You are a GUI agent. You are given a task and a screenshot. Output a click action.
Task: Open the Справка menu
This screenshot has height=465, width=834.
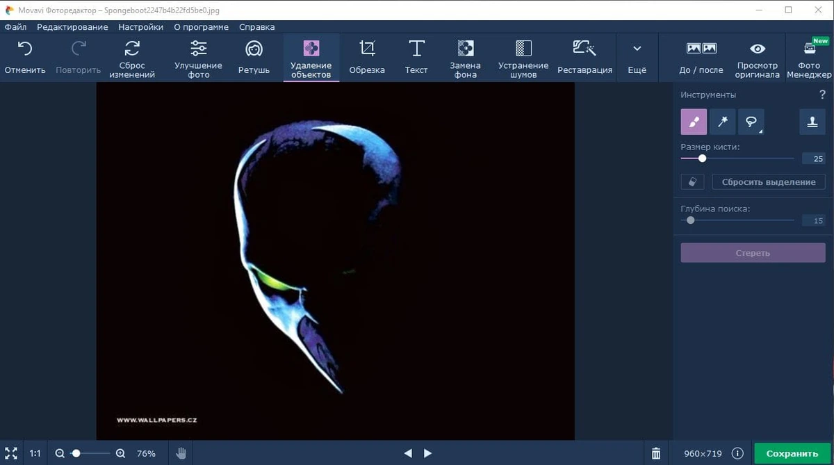pyautogui.click(x=256, y=27)
